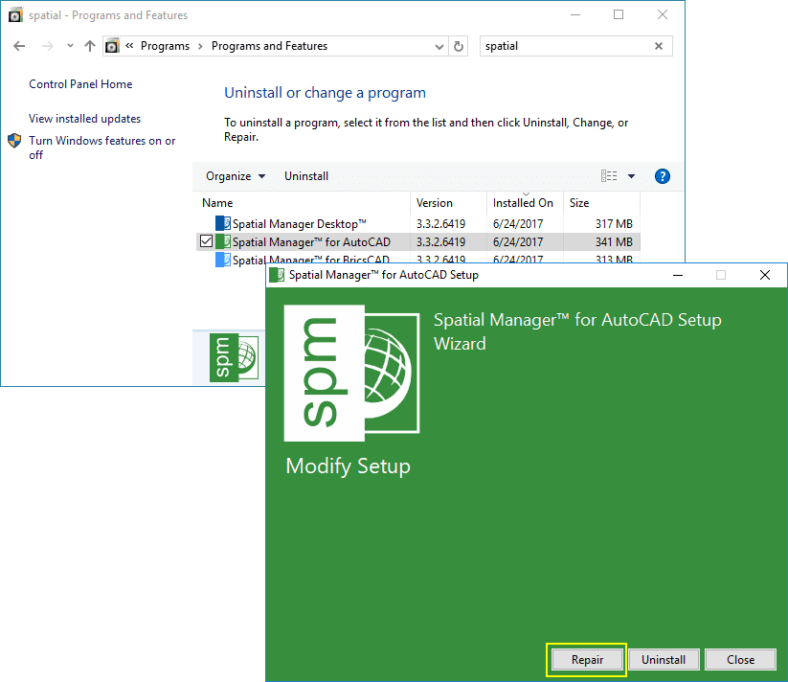Click Programs and Features breadcrumb
Viewport: 788px width, 682px height.
point(269,46)
